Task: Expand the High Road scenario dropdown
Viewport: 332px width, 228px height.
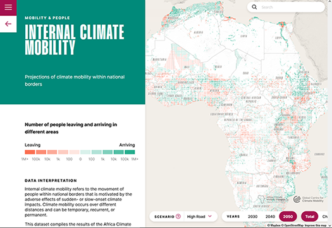Action: click(200, 217)
